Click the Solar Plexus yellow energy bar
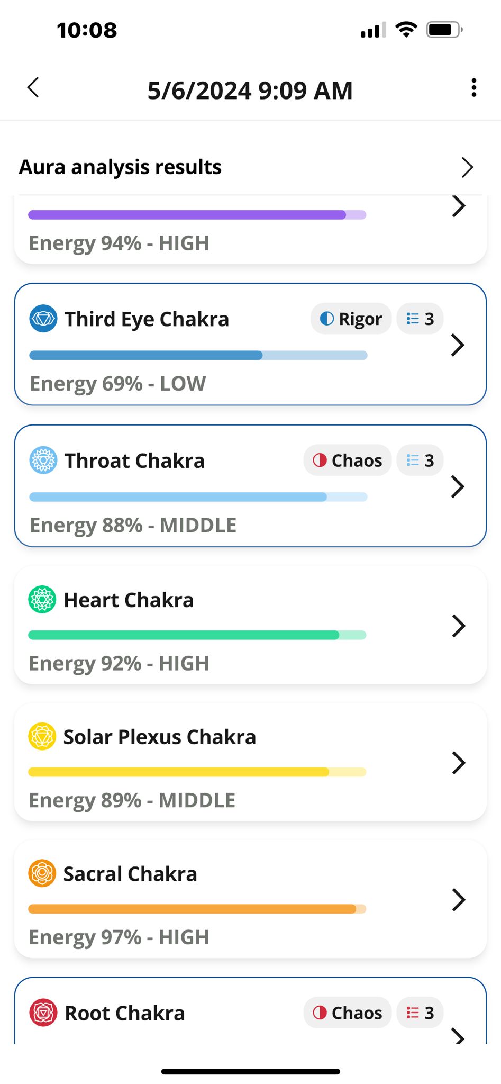501x1084 pixels. click(197, 772)
